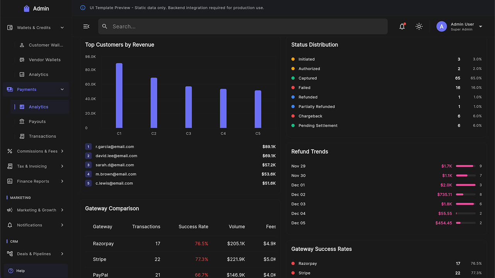The width and height of the screenshot is (495, 278).
Task: Expand Commissions & Fees chevron
Action: [x=62, y=151]
